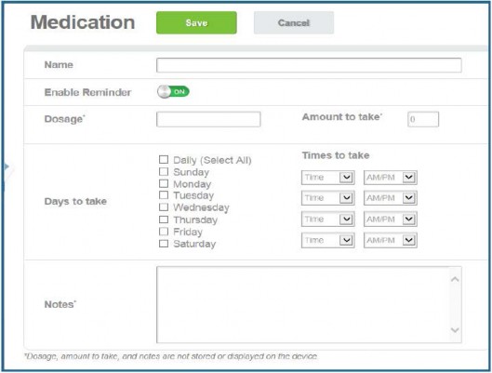
Task: Expand the second row Time dropdown
Action: (328, 198)
